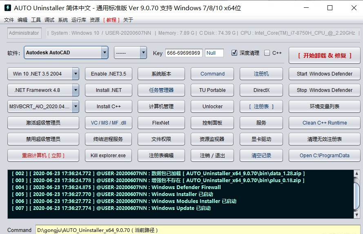Open 资源监视器 button
This screenshot has width=363, height=234.
tap(212, 139)
